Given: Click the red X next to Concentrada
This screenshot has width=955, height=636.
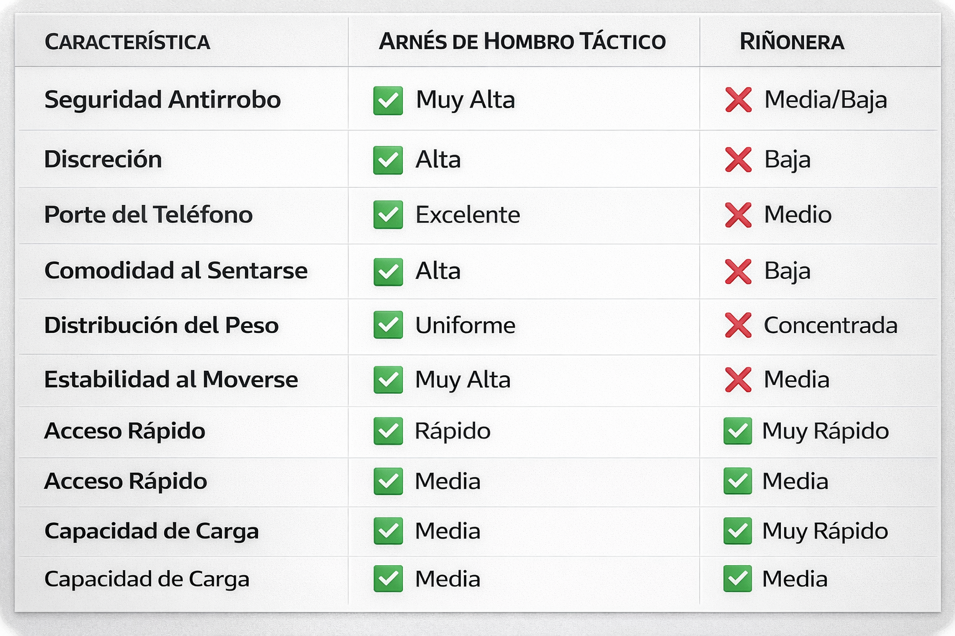Looking at the screenshot, I should (738, 325).
